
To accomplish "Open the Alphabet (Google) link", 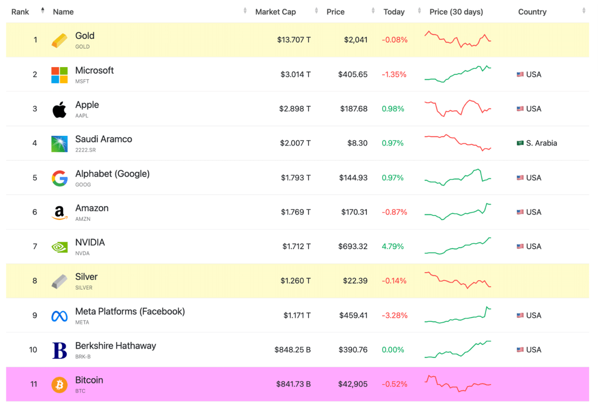I will 112,174.
